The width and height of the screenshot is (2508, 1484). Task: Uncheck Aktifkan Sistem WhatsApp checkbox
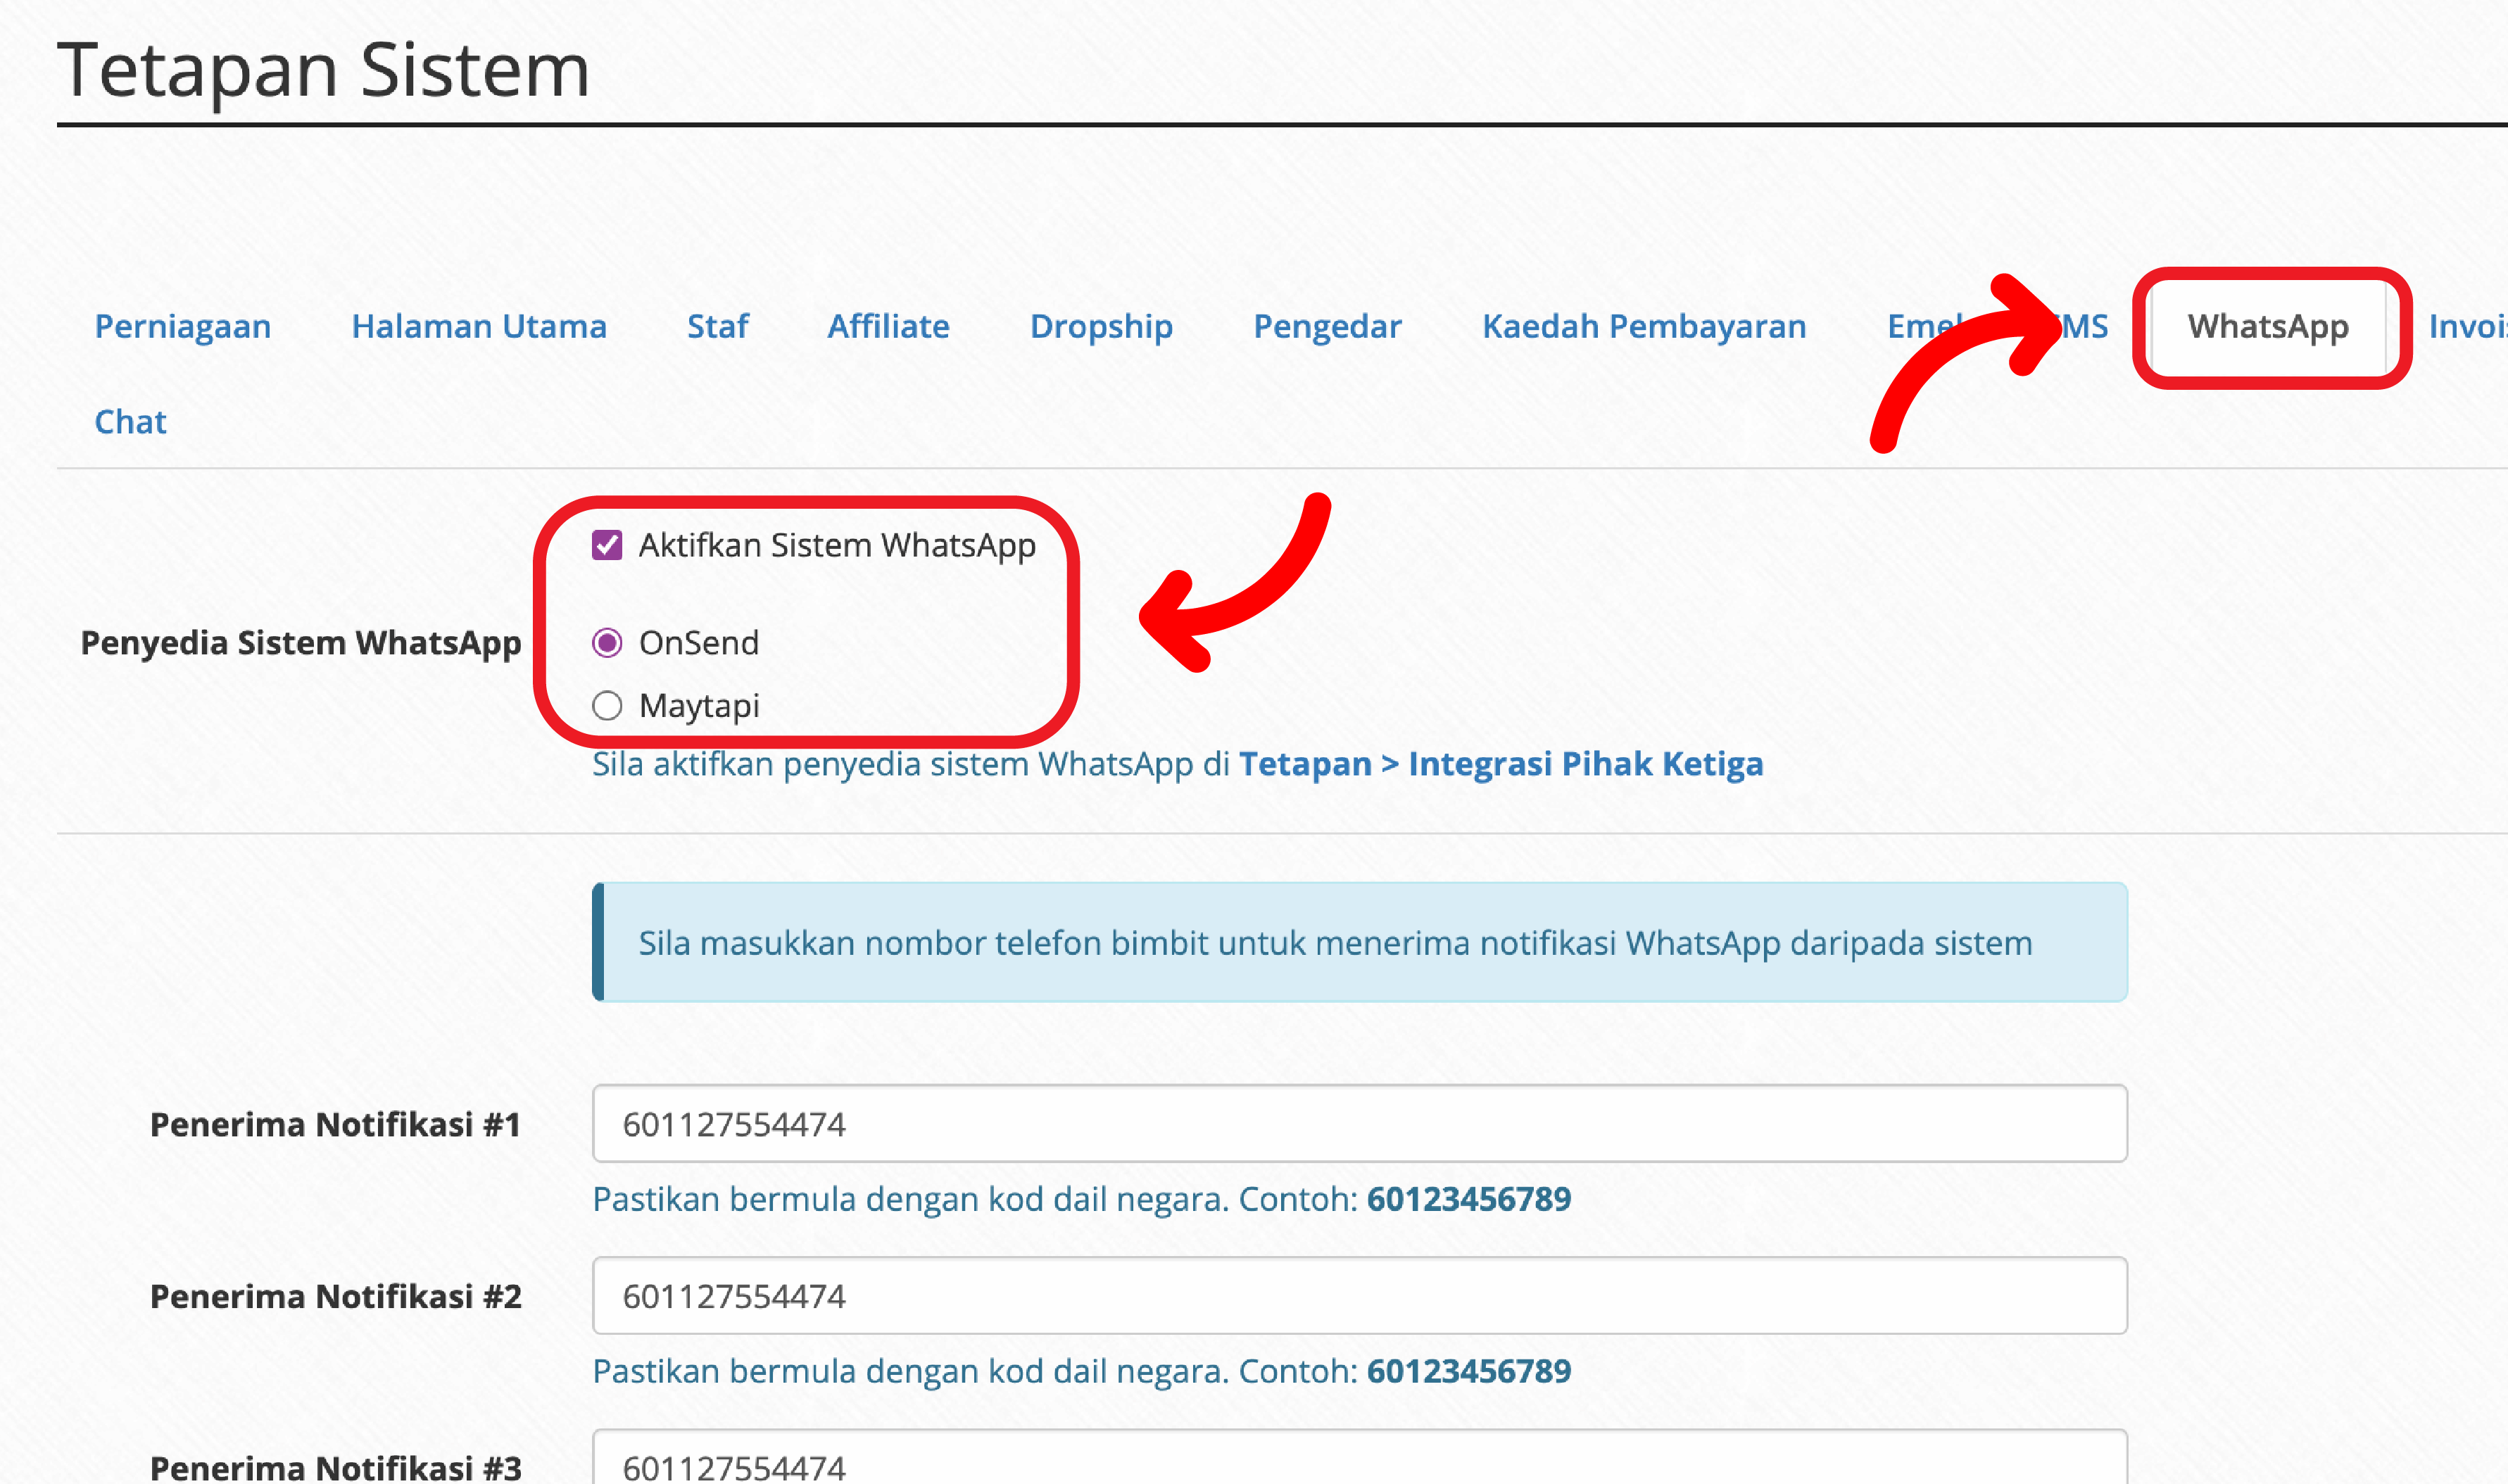[607, 545]
